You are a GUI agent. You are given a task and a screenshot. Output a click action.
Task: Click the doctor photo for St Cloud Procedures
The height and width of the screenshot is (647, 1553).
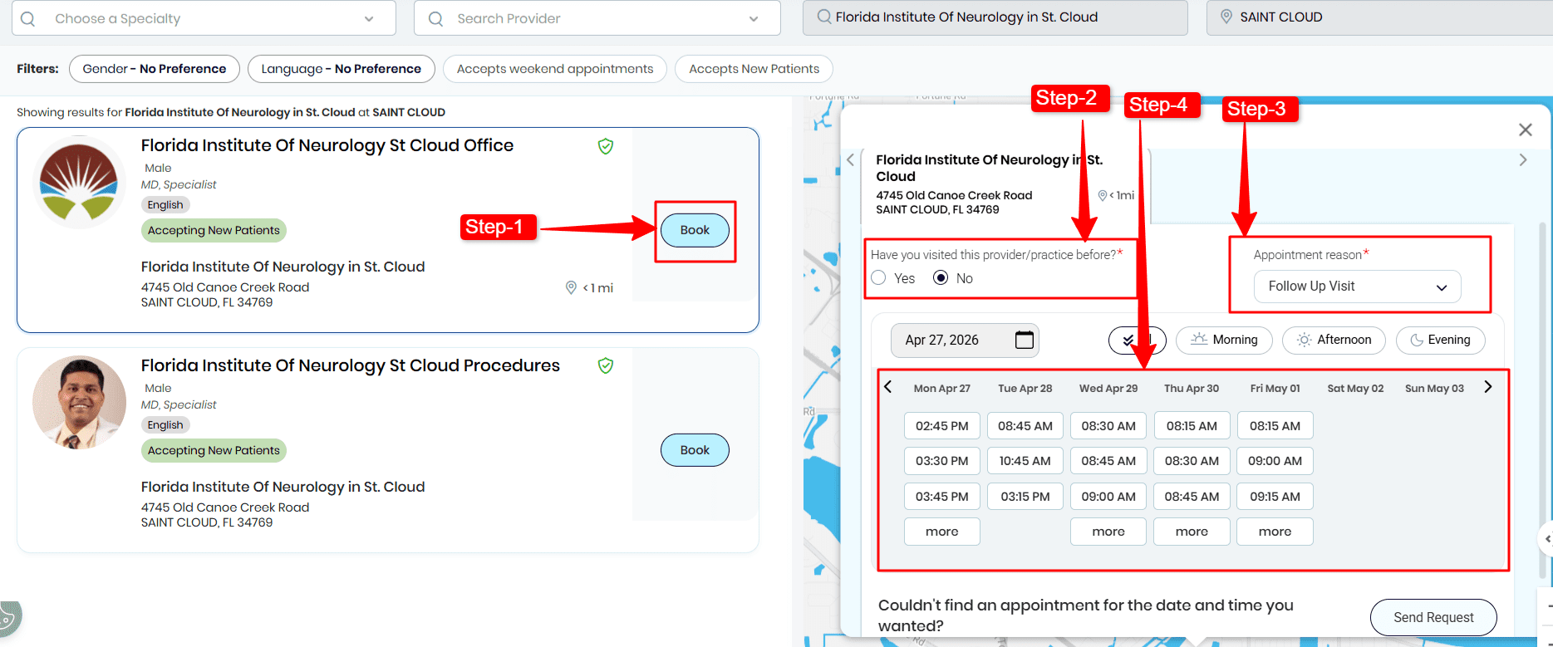79,403
